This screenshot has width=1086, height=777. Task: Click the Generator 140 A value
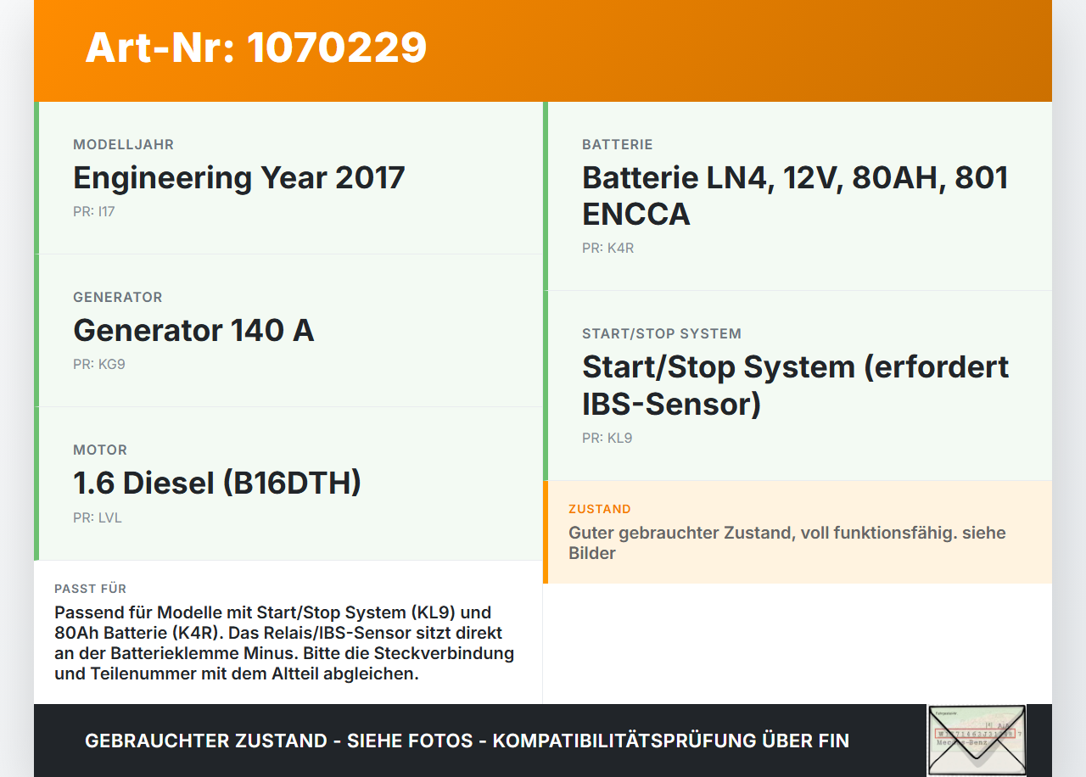pos(193,330)
